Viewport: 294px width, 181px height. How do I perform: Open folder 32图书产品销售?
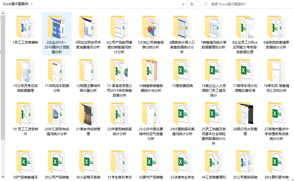click(x=151, y=165)
